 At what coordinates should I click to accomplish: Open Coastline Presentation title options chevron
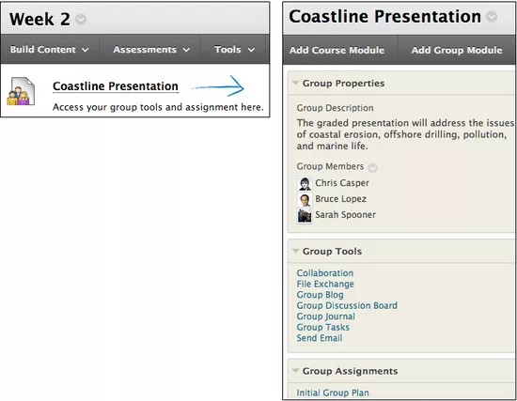pyautogui.click(x=492, y=17)
